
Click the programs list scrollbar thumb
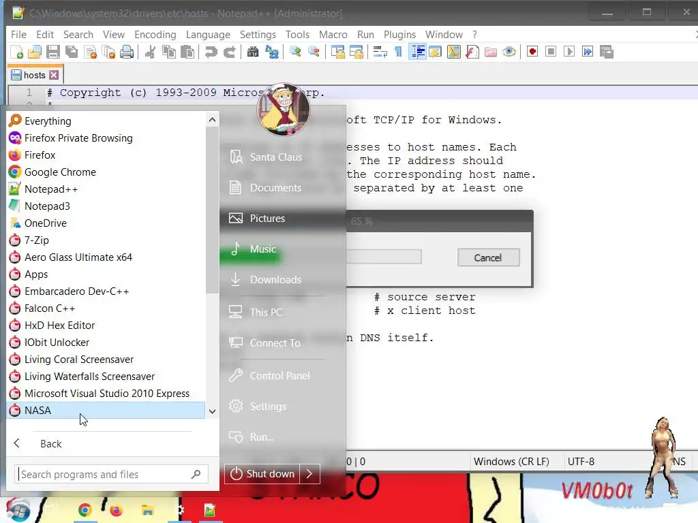(213, 210)
